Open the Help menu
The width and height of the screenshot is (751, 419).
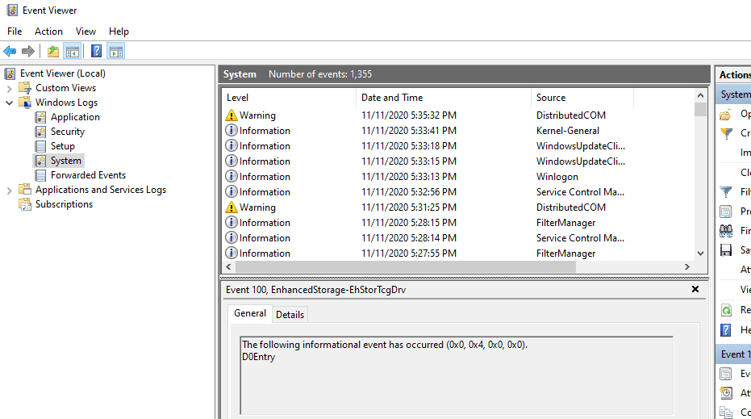[119, 31]
